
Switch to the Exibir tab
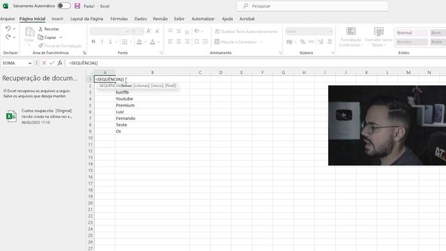coord(179,19)
